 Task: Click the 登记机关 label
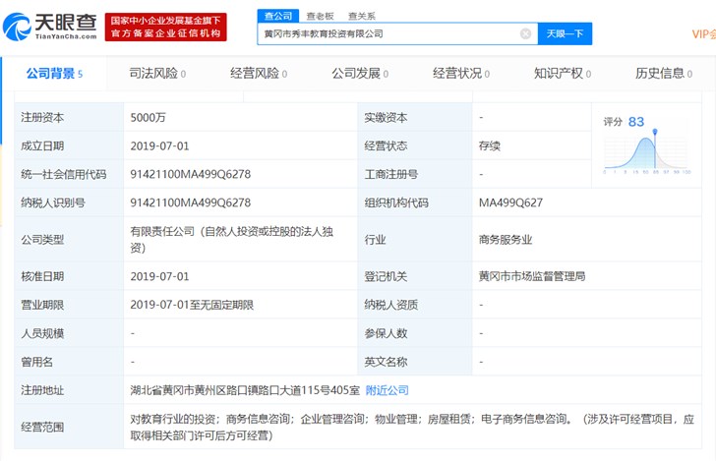coord(386,276)
